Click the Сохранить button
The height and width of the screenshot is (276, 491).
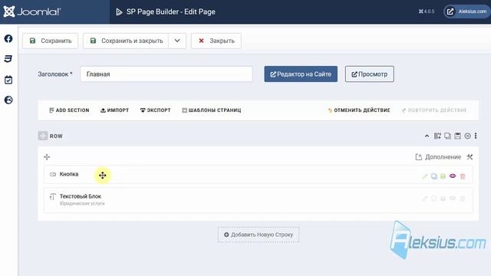tap(50, 41)
